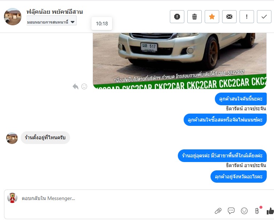274x221 pixels.
Task: Mark conversation done with checkmark icon
Action: coord(264,17)
